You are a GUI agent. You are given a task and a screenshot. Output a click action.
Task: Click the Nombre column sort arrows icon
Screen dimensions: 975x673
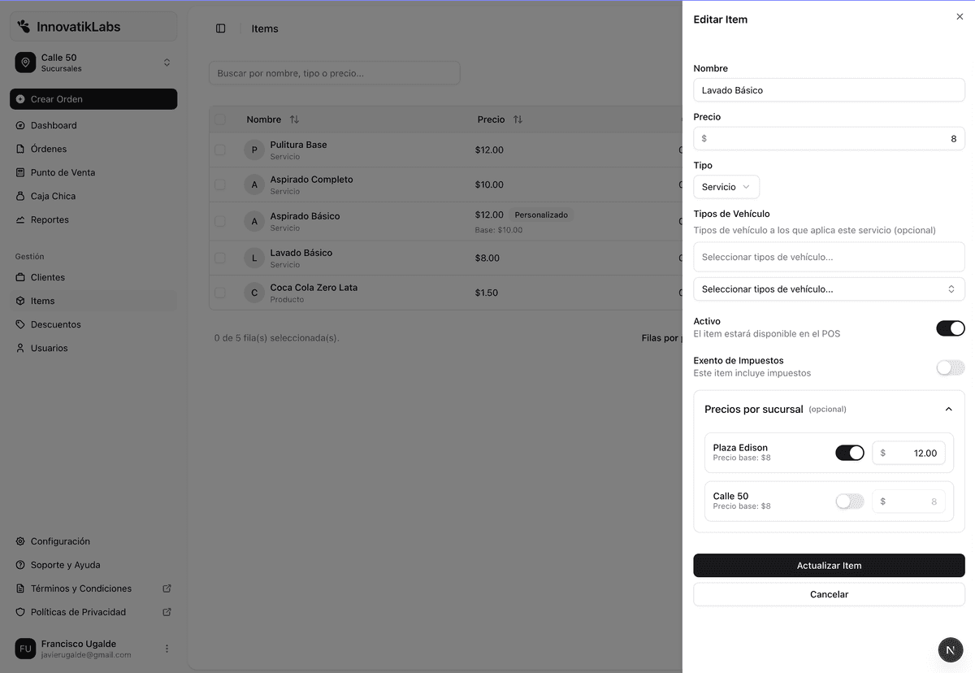[x=294, y=119]
